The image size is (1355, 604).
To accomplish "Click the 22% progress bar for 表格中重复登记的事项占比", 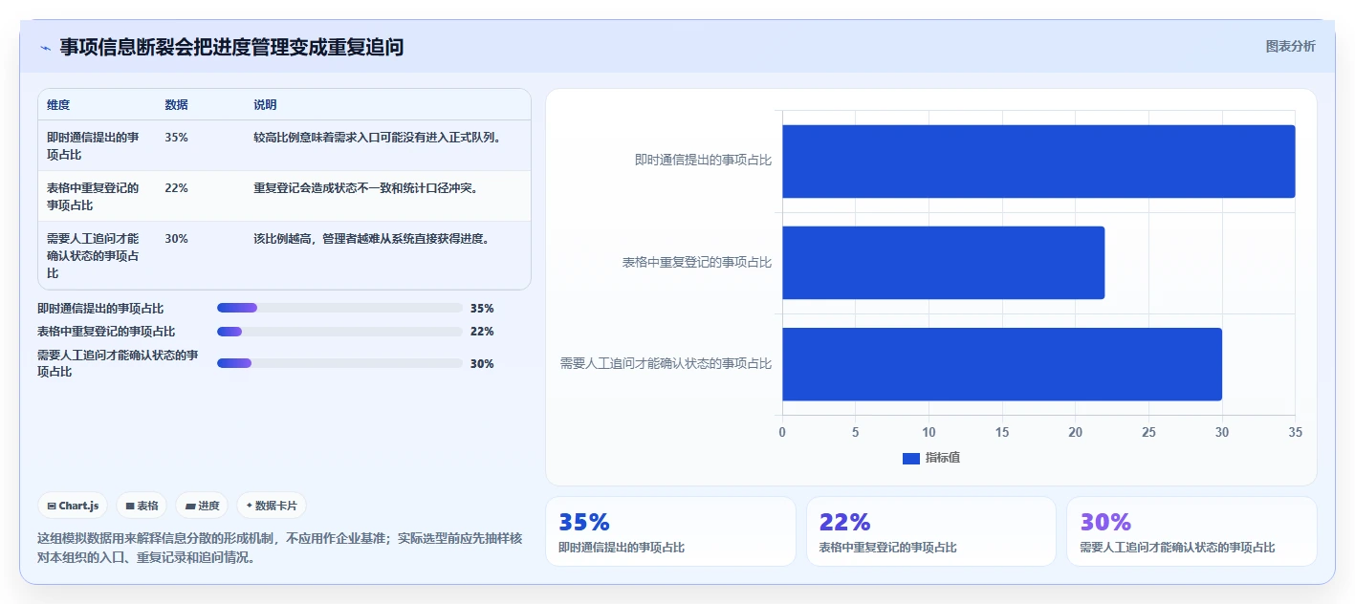I will click(x=339, y=332).
